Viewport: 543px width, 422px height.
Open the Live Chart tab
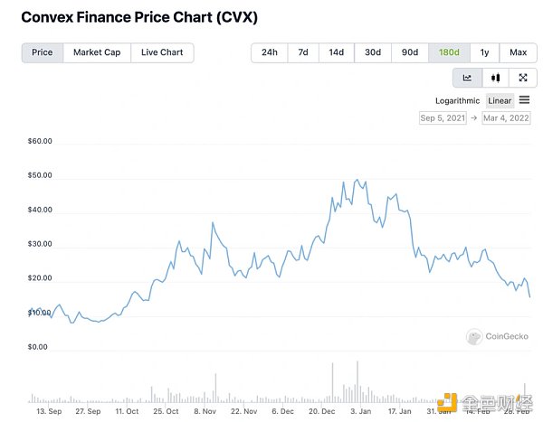[x=162, y=52]
